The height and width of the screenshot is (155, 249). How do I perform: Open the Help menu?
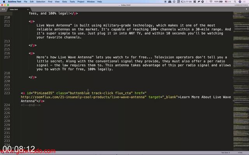click(x=100, y=2)
